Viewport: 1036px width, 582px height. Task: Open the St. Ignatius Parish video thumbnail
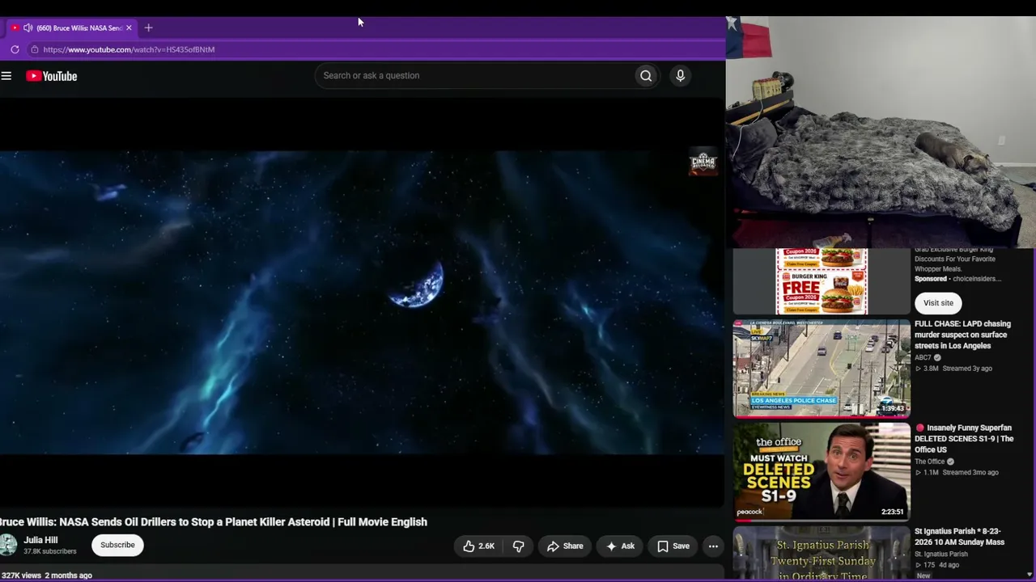pyautogui.click(x=822, y=554)
